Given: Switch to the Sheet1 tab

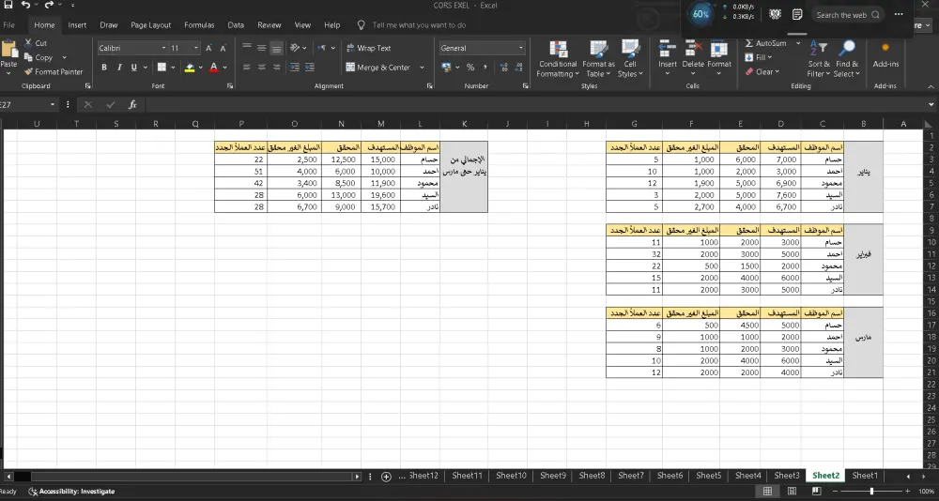Looking at the screenshot, I should 864,476.
